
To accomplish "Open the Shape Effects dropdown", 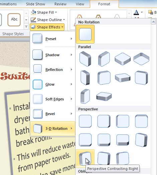I will [47, 27].
